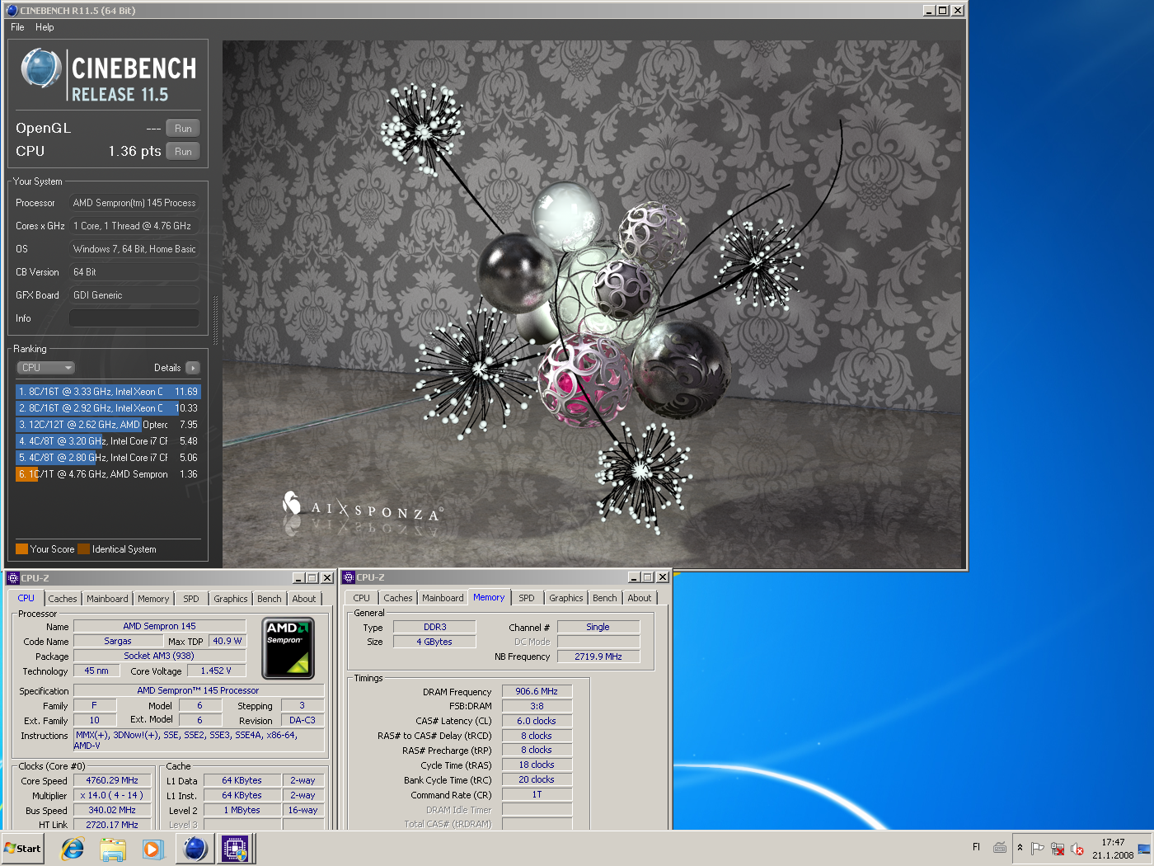Switch to Caches tab in left CPU-Z

(x=63, y=599)
